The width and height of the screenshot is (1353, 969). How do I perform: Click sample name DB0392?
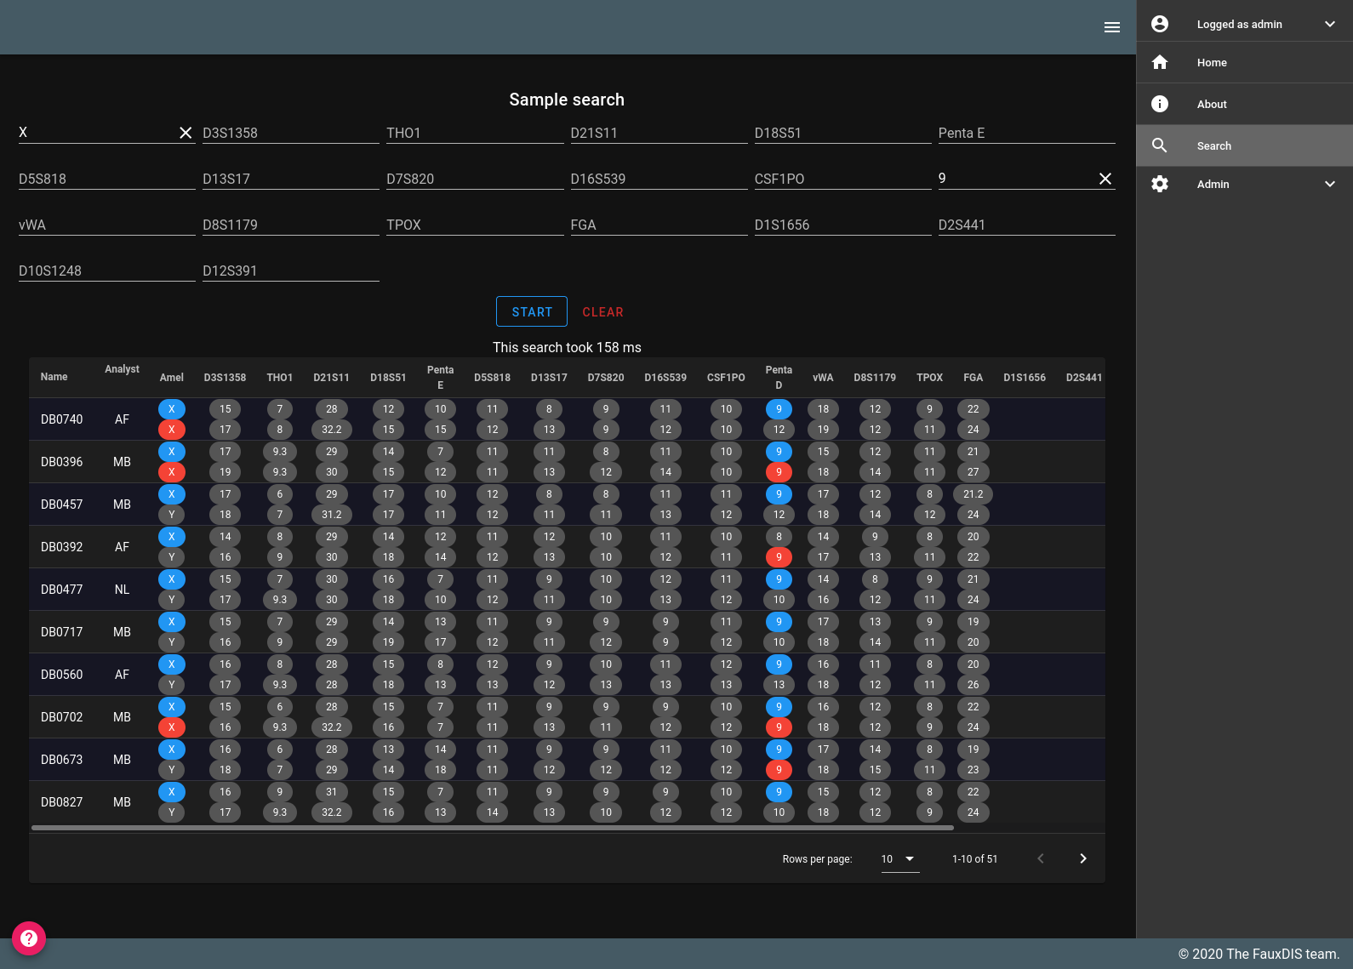(x=62, y=547)
